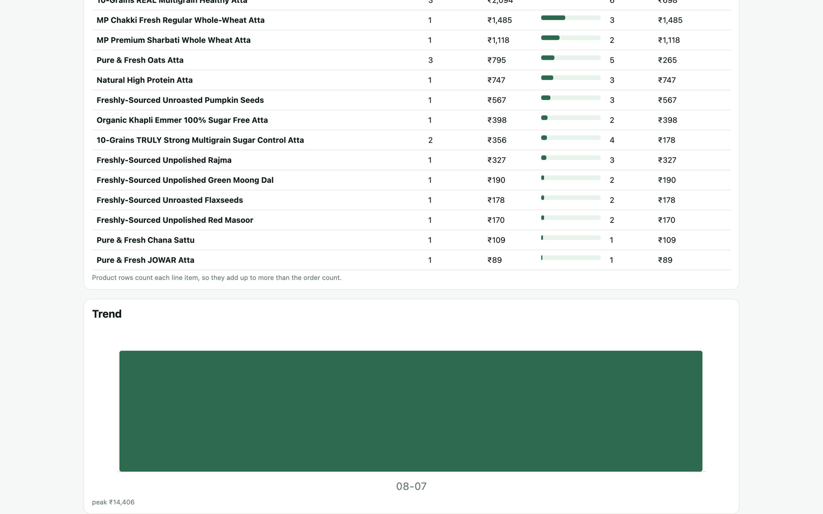Click the ₹795 revenue for Oats Atta
This screenshot has height=514, width=823.
[496, 60]
